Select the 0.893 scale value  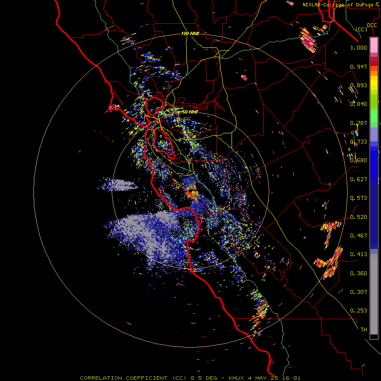[359, 85]
